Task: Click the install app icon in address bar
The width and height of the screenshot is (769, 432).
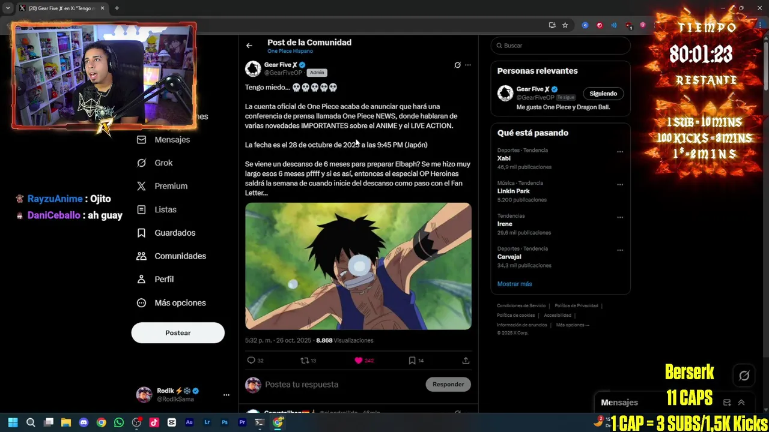Action: tap(552, 25)
